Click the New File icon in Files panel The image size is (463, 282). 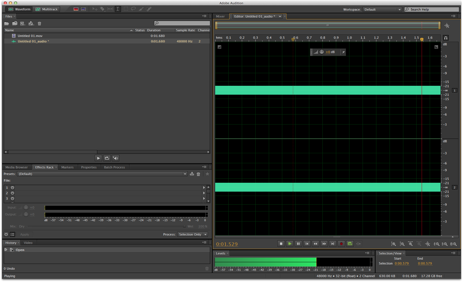23,24
